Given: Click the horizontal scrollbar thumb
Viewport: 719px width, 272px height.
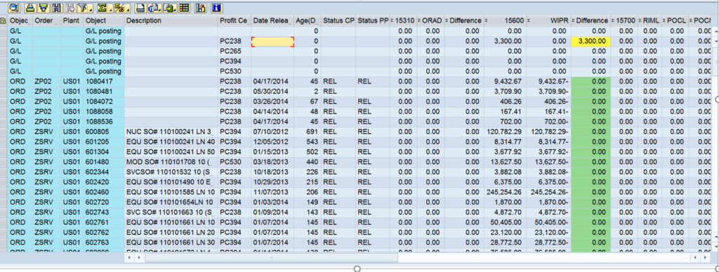Looking at the screenshot, I should point(272,258).
